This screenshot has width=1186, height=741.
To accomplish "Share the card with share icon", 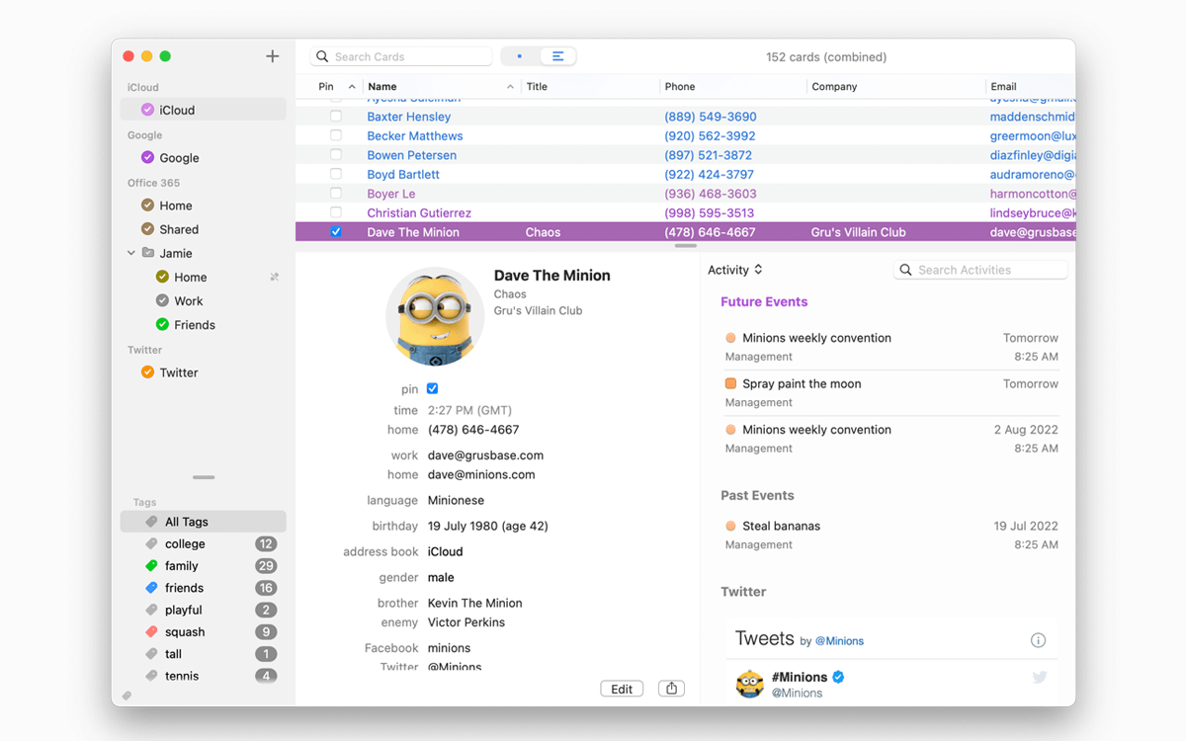I will [672, 689].
